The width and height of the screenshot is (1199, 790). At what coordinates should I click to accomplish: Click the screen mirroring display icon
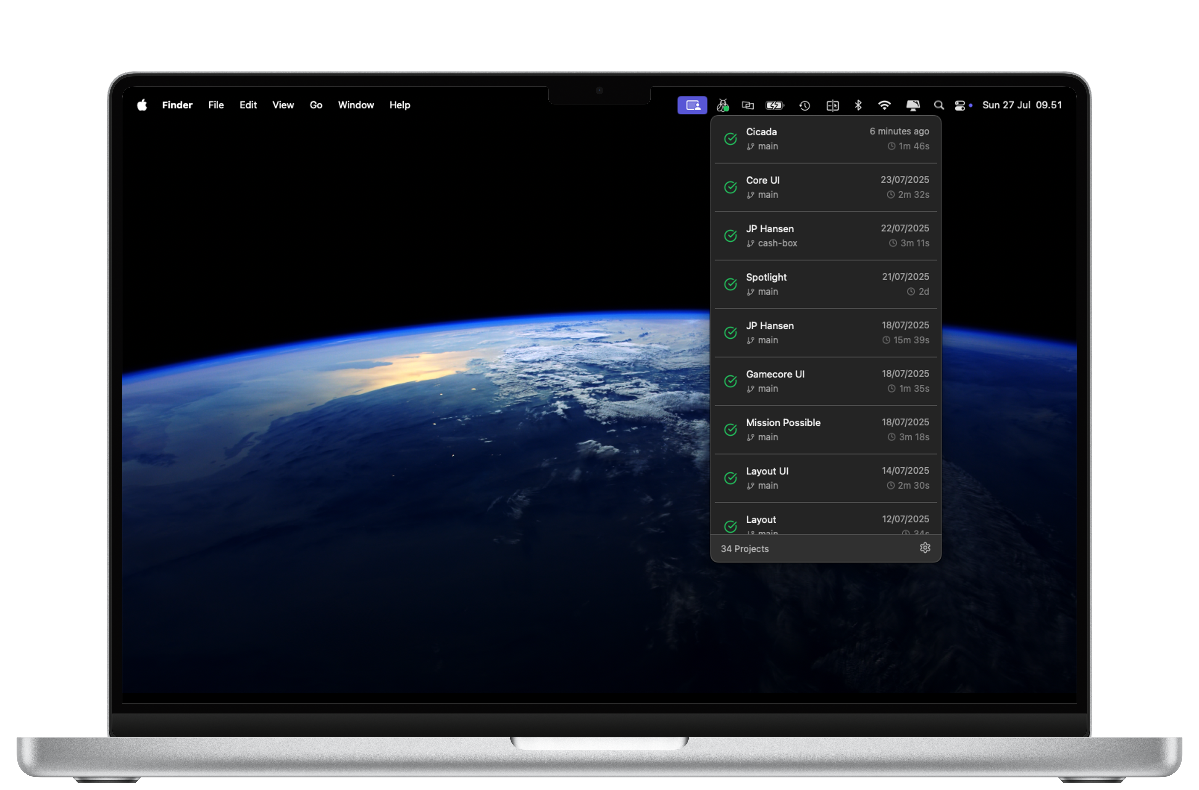[913, 105]
